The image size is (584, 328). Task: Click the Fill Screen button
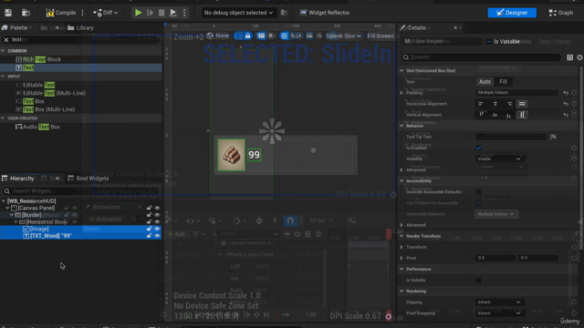(380, 36)
